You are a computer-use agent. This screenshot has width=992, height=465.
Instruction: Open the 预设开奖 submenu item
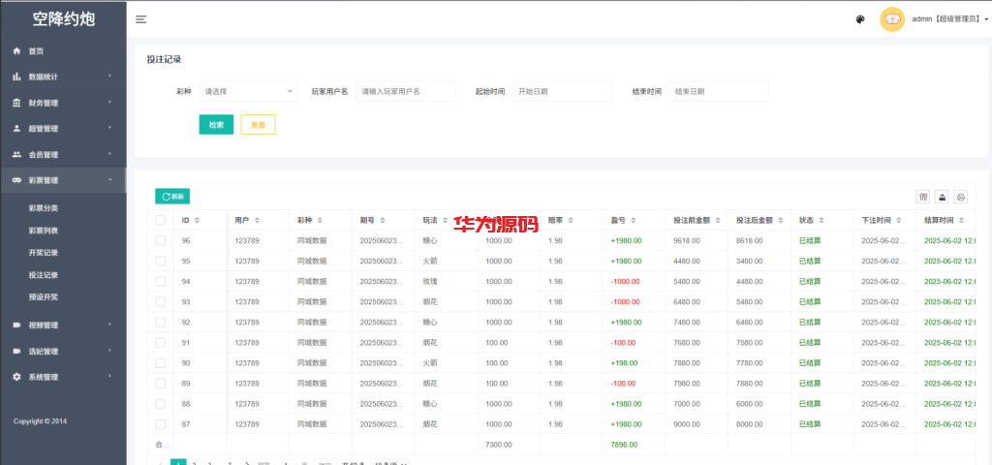click(x=44, y=296)
